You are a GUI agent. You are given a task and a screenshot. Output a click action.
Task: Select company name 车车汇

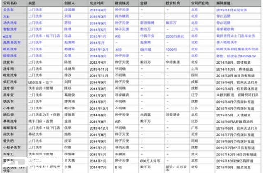point(8,154)
